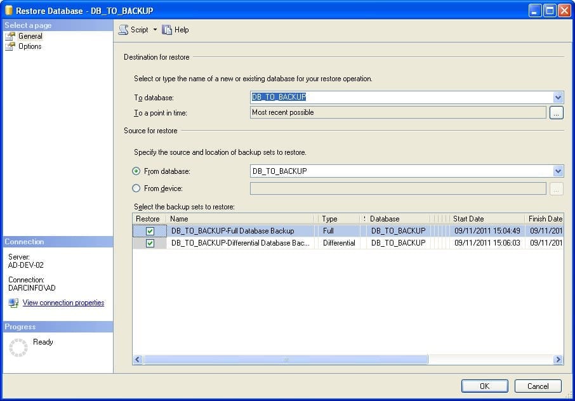Select the Differential Database Backup row name
Screen dimensions: 575x401
(x=240, y=243)
